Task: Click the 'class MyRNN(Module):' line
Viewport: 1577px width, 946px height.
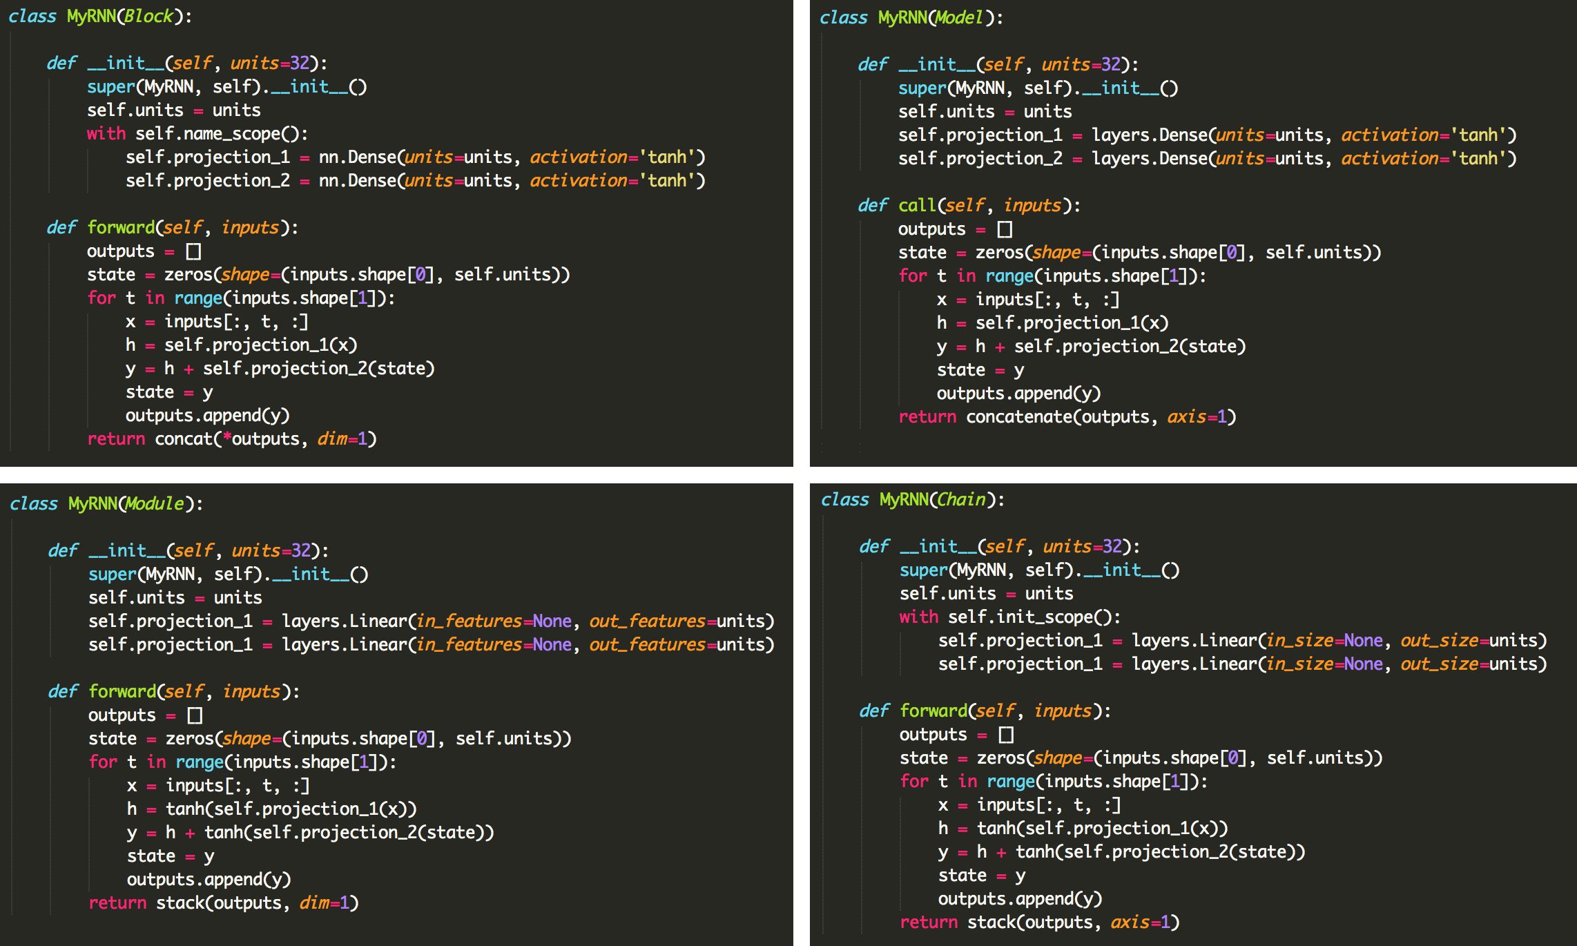Action: [x=106, y=504]
